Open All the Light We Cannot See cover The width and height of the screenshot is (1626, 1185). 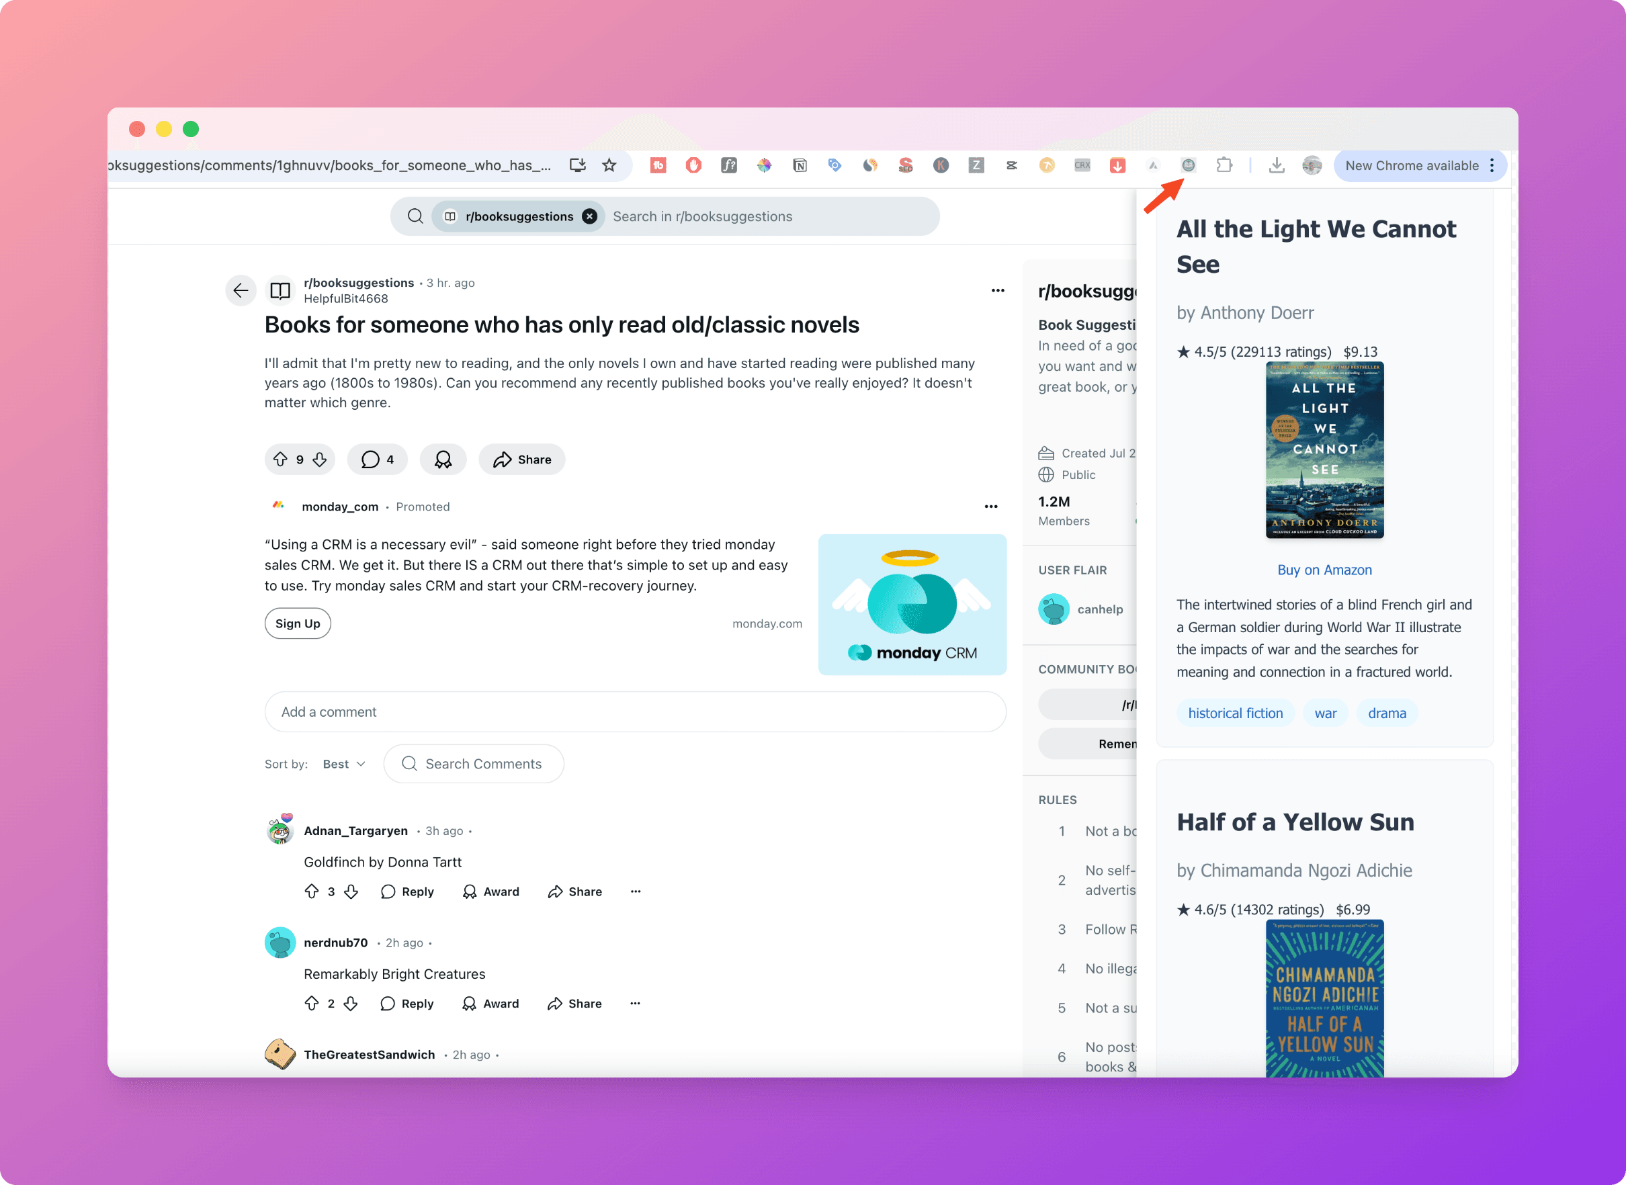click(1325, 451)
